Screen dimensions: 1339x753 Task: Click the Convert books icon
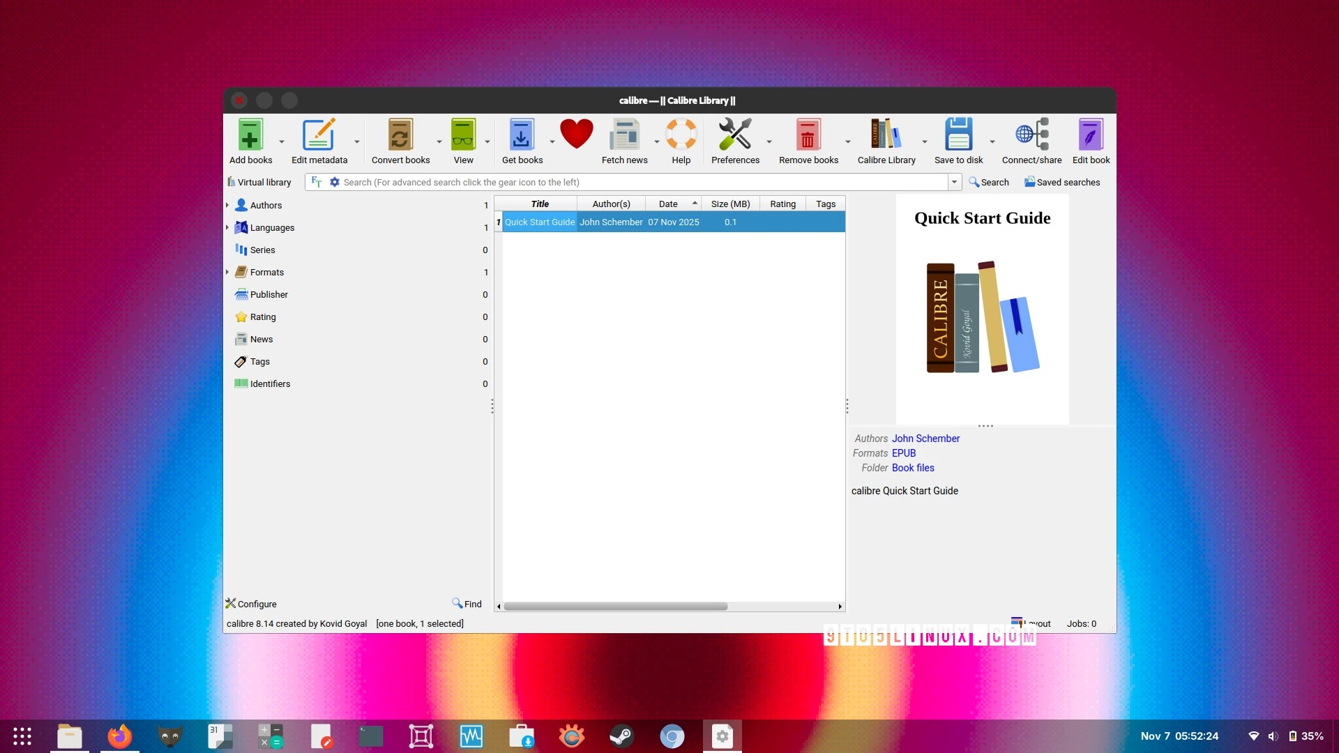[x=400, y=135]
